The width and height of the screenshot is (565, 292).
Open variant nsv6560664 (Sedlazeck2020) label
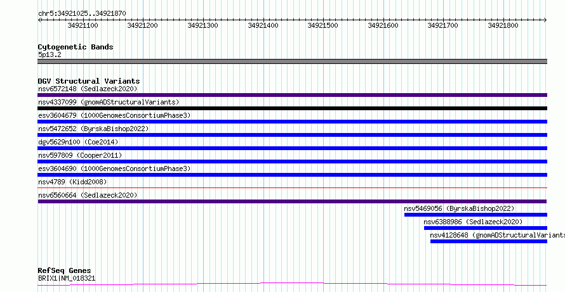tap(88, 195)
